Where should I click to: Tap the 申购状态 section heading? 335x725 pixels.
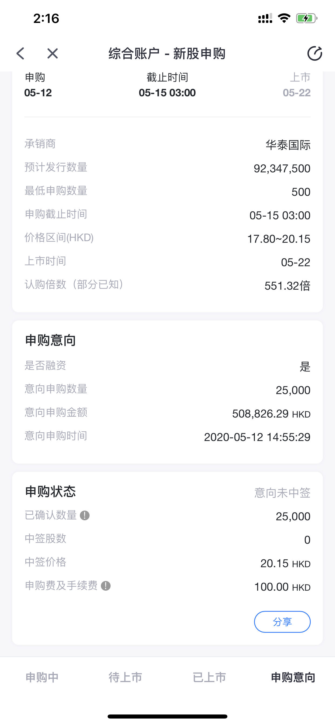coord(51,492)
